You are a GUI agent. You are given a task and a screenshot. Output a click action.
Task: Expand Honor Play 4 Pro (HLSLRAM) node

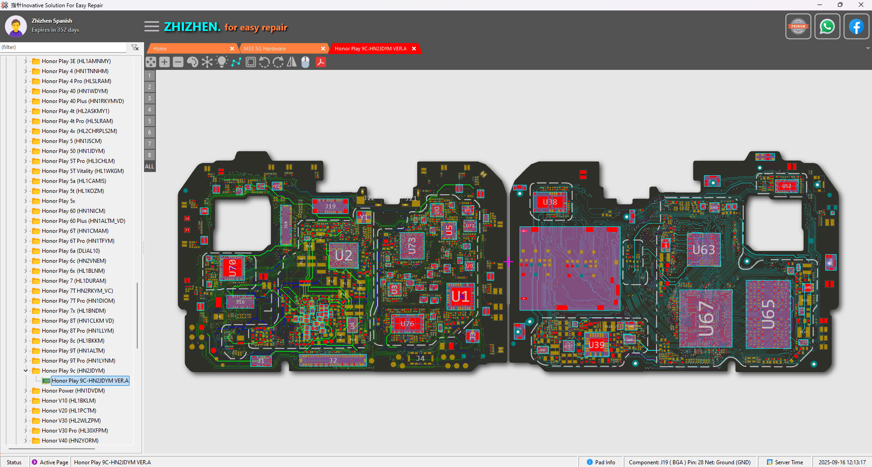point(25,81)
